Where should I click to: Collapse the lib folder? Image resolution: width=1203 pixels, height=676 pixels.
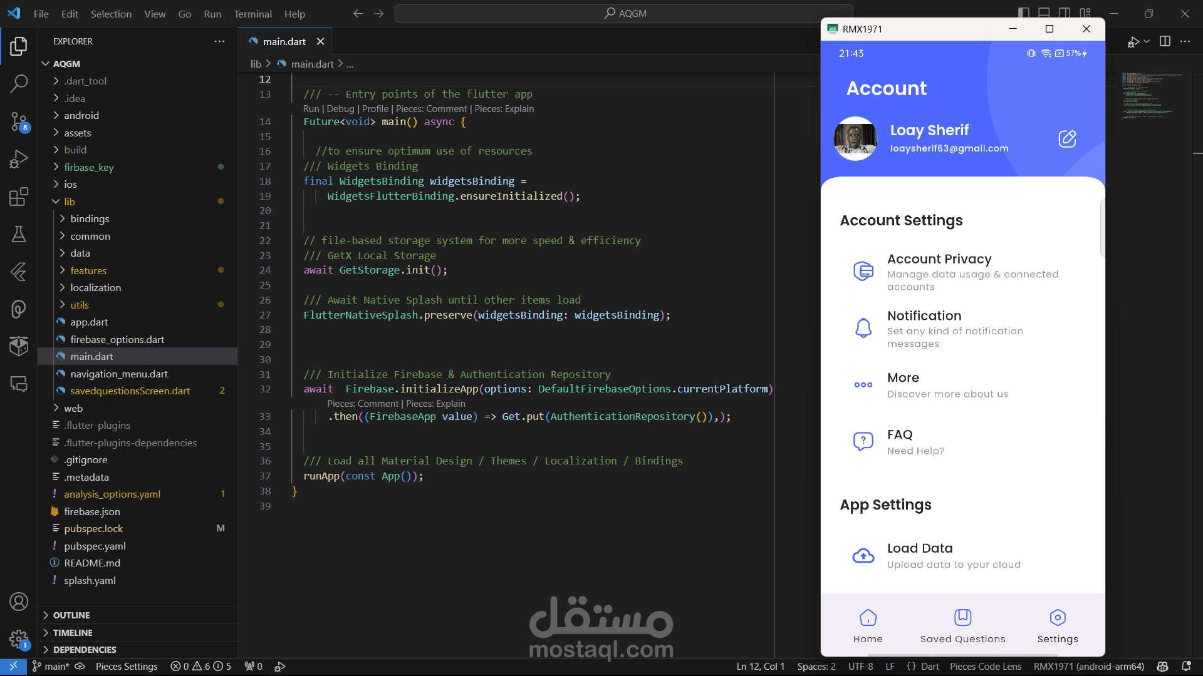click(x=69, y=202)
